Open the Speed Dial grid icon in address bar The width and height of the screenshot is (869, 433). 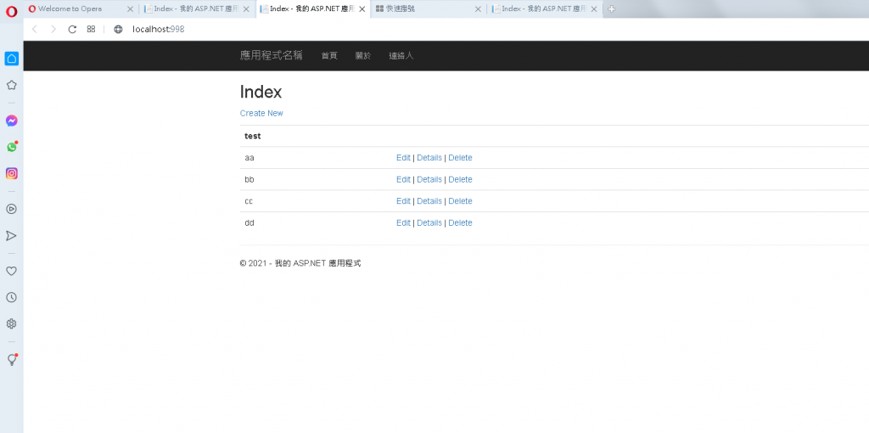pyautogui.click(x=92, y=30)
